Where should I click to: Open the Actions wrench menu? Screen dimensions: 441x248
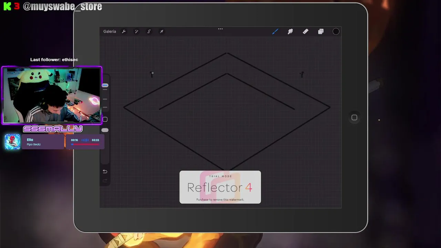[x=124, y=31]
